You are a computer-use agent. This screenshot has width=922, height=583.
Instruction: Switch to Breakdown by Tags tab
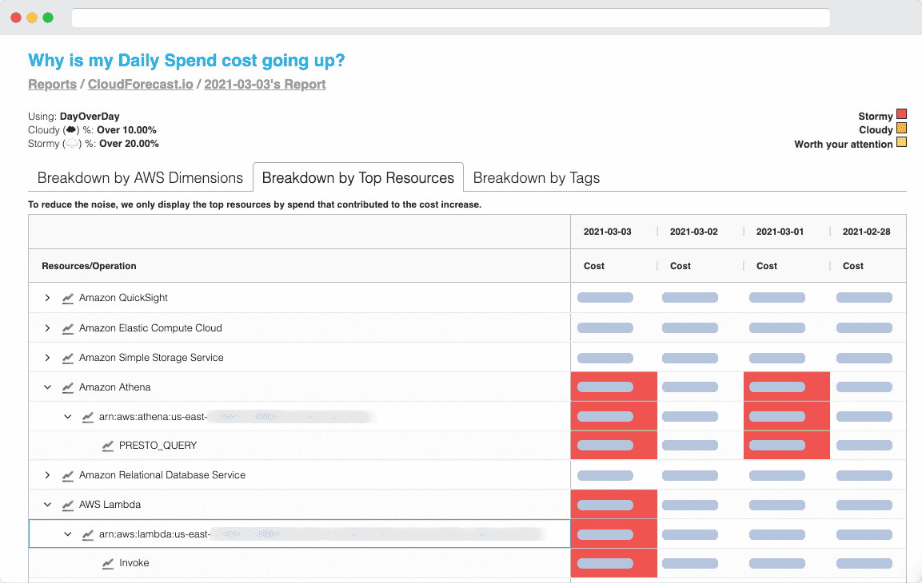(537, 178)
